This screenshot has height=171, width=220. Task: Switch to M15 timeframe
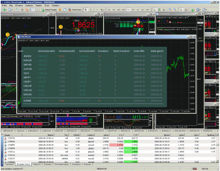119,9
